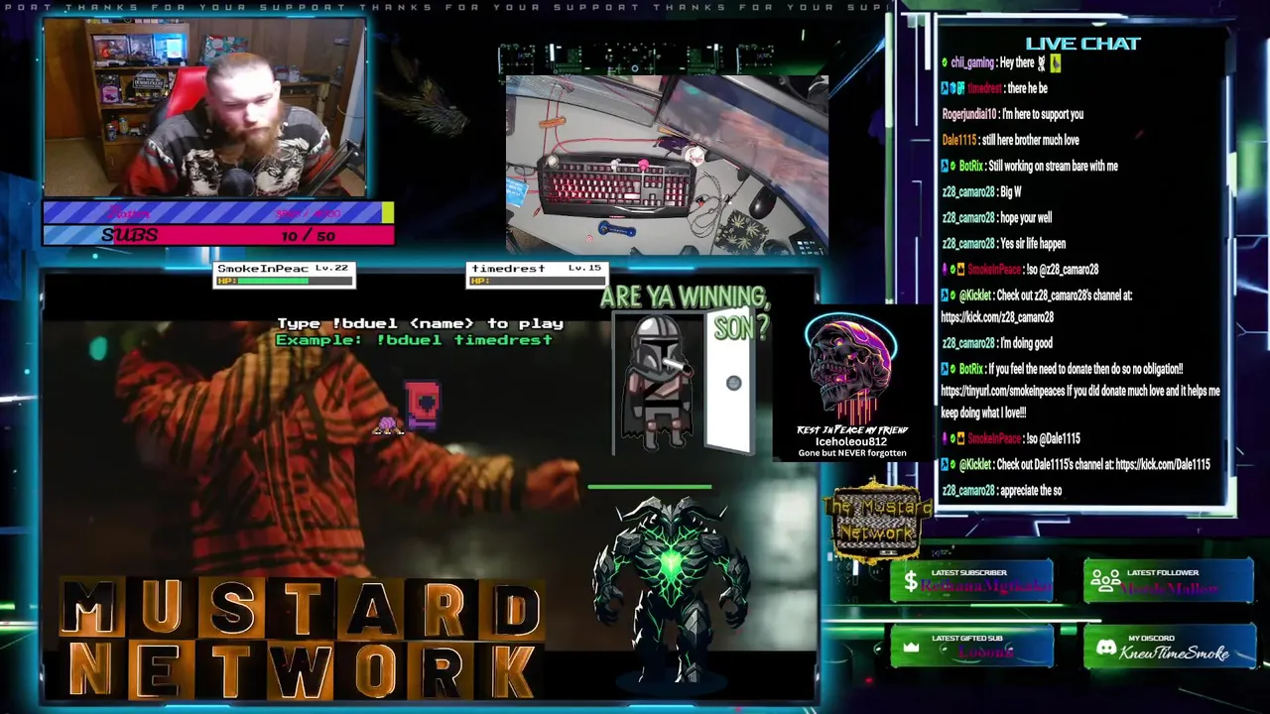Screen dimensions: 1270x714
Task: Click the LIVE CHAT header
Action: coord(1082,43)
